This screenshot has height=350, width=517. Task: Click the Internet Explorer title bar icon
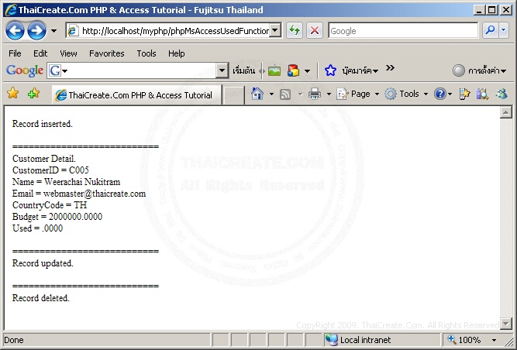click(x=11, y=10)
